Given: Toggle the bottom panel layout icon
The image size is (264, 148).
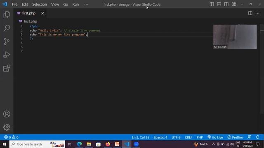Looking at the screenshot, I should [x=219, y=5].
